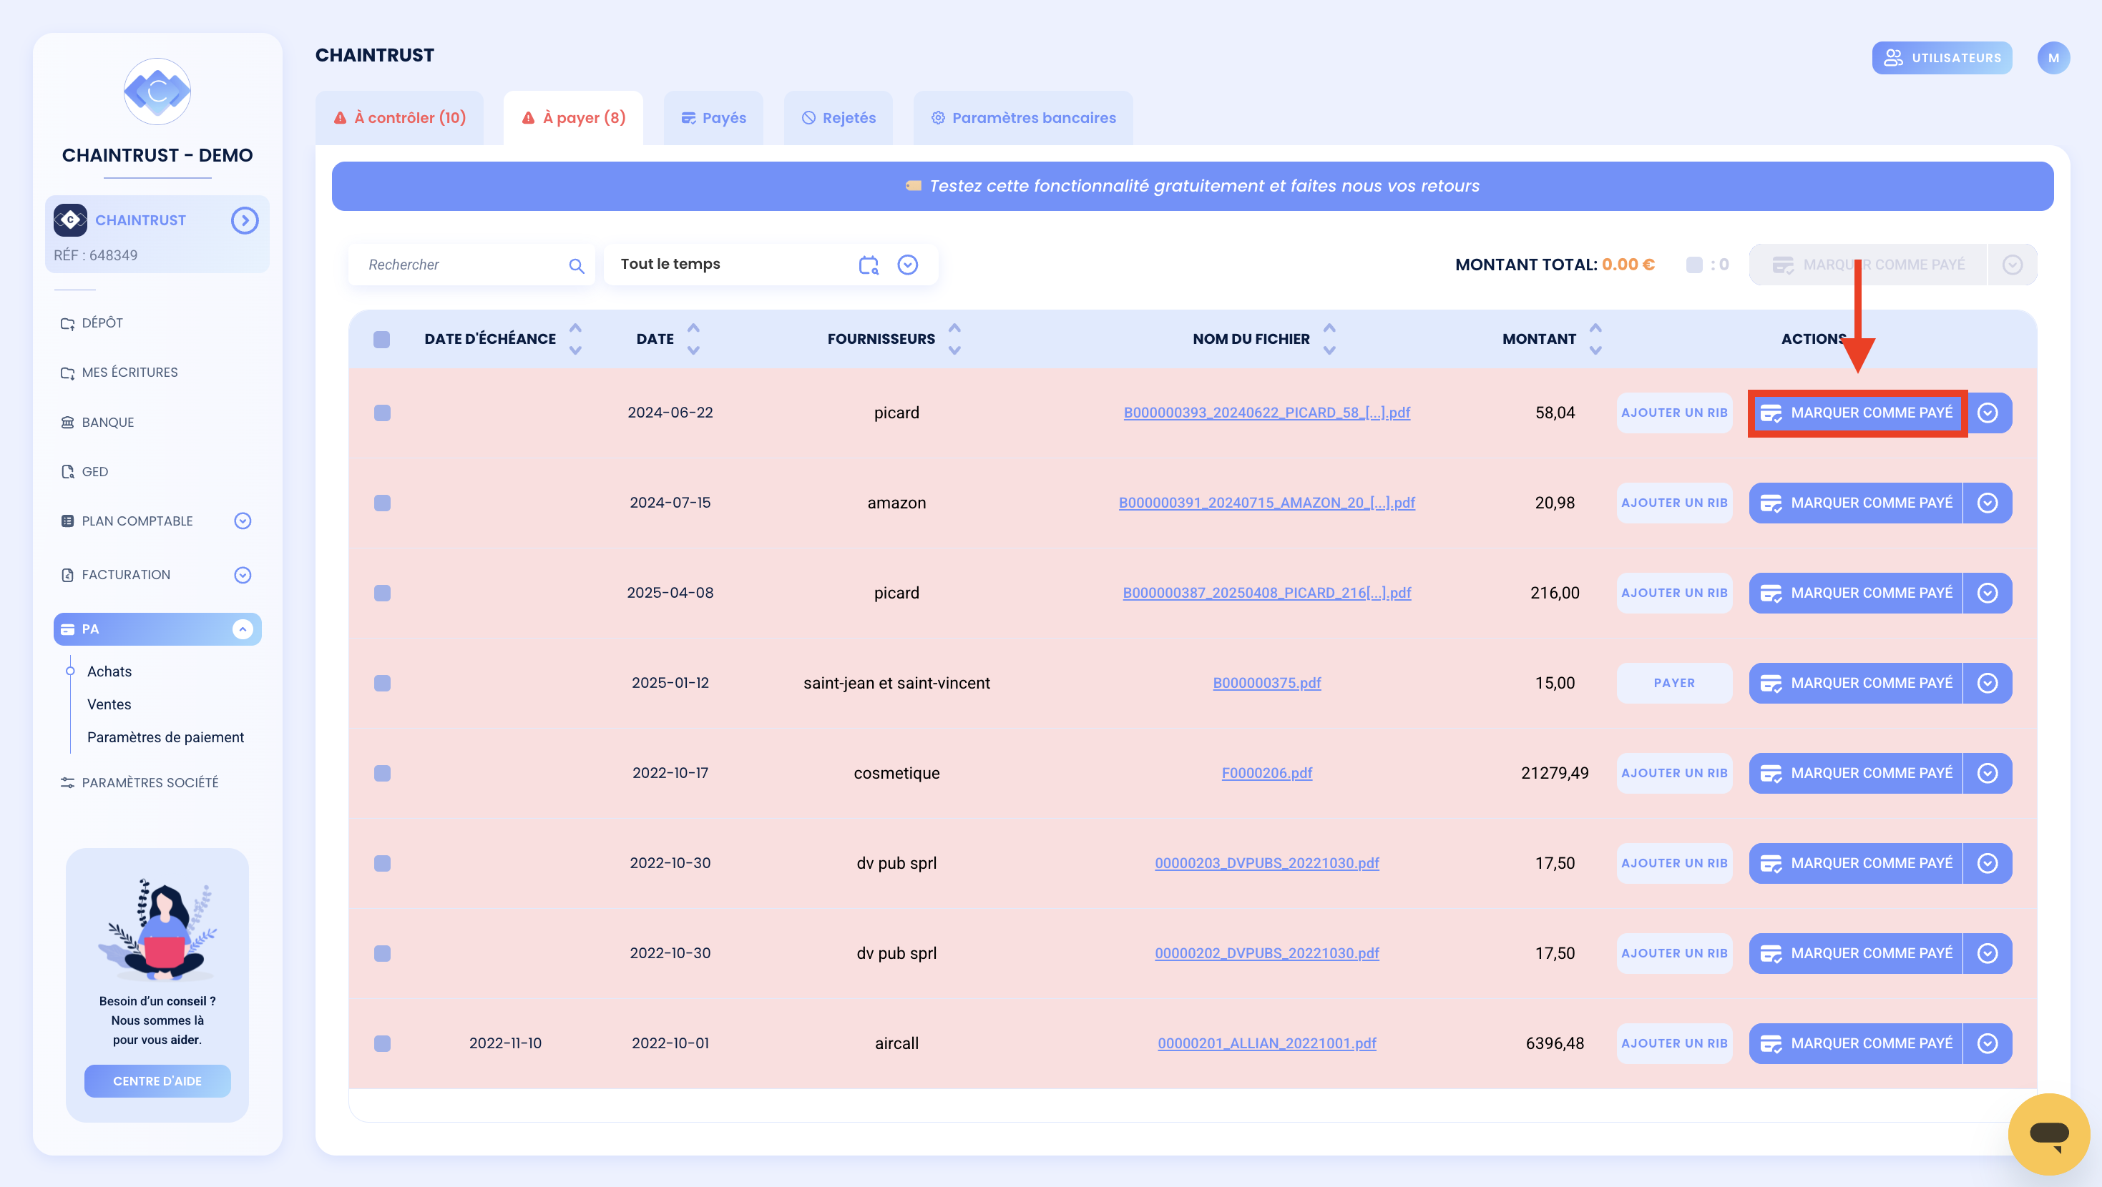
Task: Open dropdown next to cosmetique Marquer comme payé
Action: [x=1987, y=774]
